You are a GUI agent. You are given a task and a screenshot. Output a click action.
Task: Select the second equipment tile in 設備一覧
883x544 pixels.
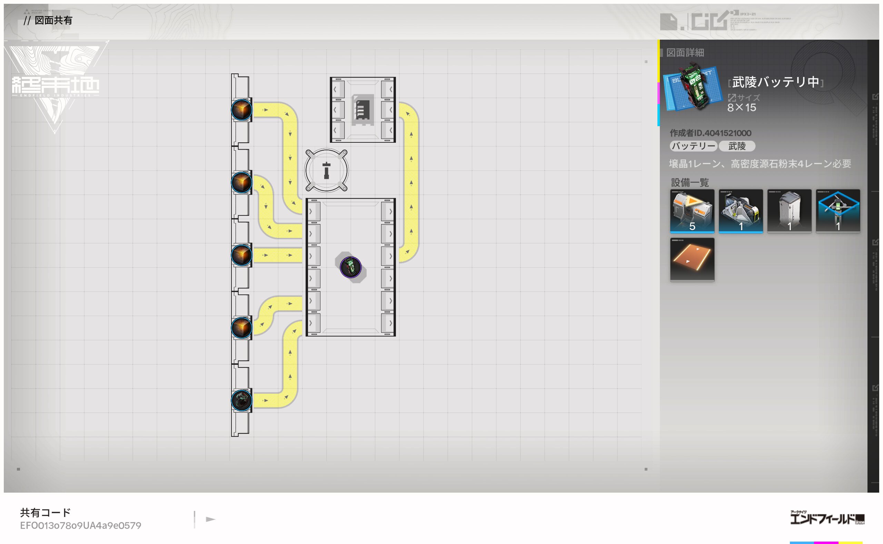(741, 211)
